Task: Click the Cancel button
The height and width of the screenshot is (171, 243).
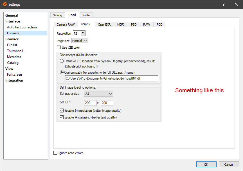Action: click(228, 165)
